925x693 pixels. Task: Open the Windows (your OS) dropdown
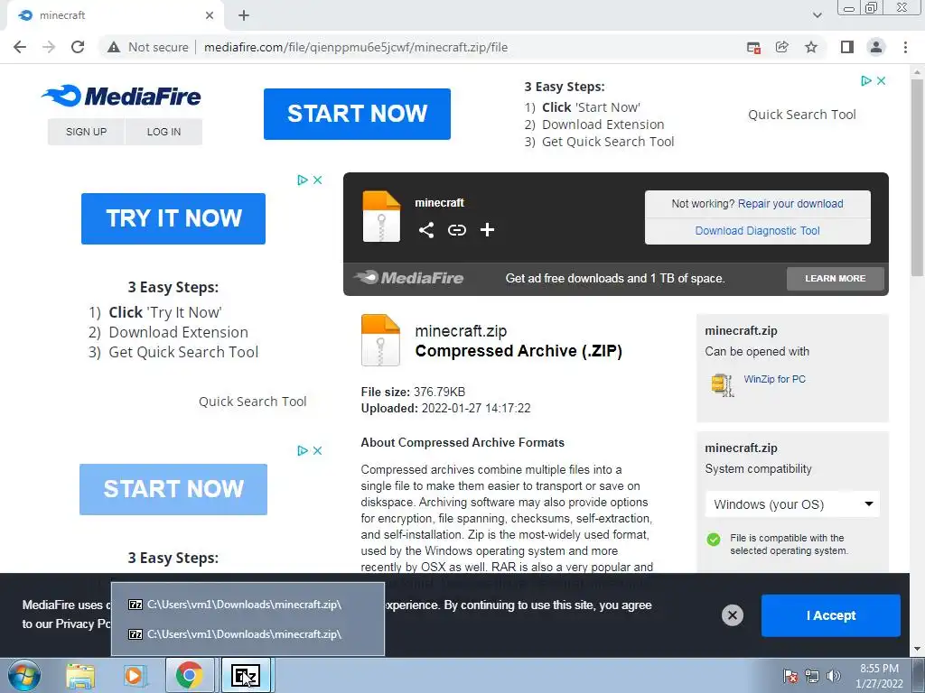point(792,504)
